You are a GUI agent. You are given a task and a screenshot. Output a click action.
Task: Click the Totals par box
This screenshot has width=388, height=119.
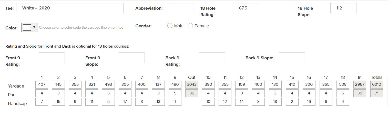[376, 93]
